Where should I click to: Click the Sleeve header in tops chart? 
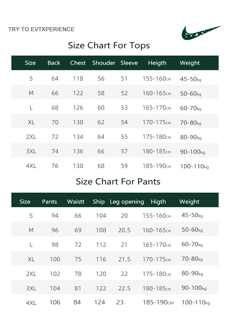pyautogui.click(x=129, y=63)
